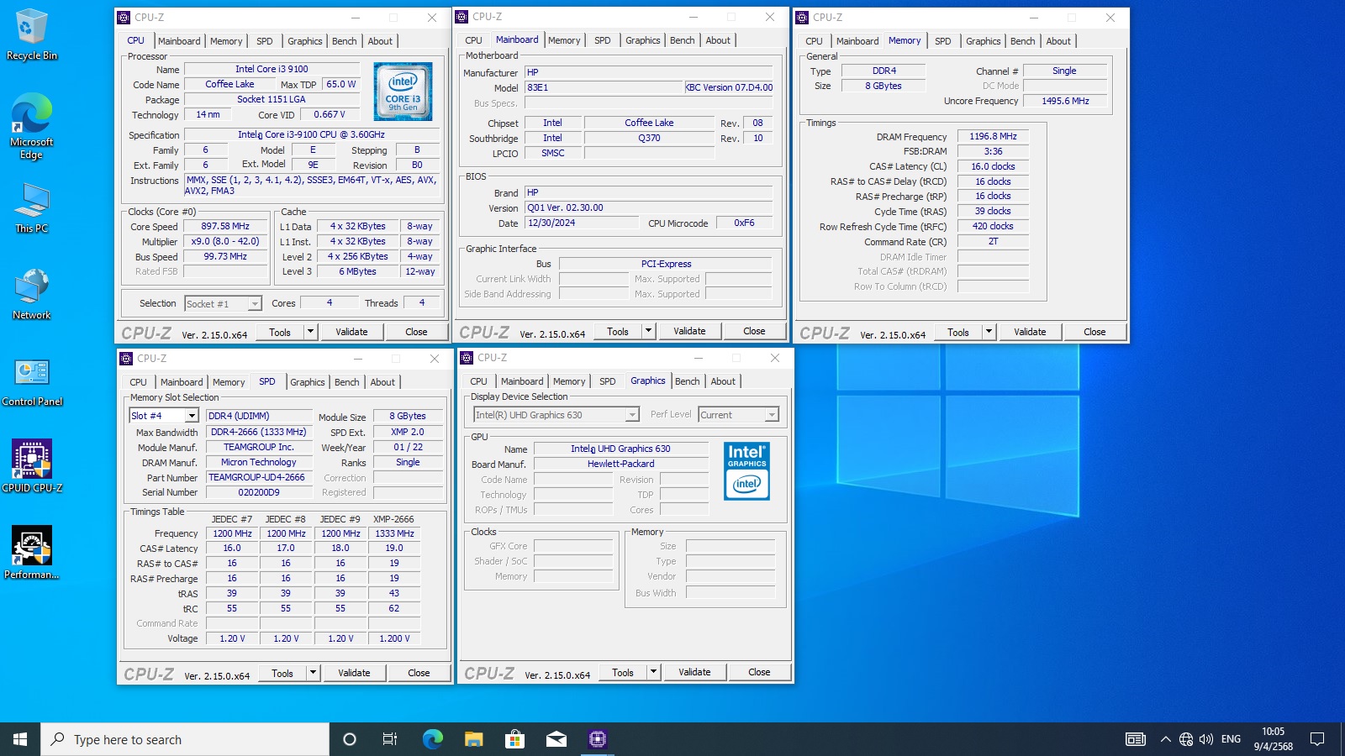Open Task View on the taskbar

click(x=390, y=739)
